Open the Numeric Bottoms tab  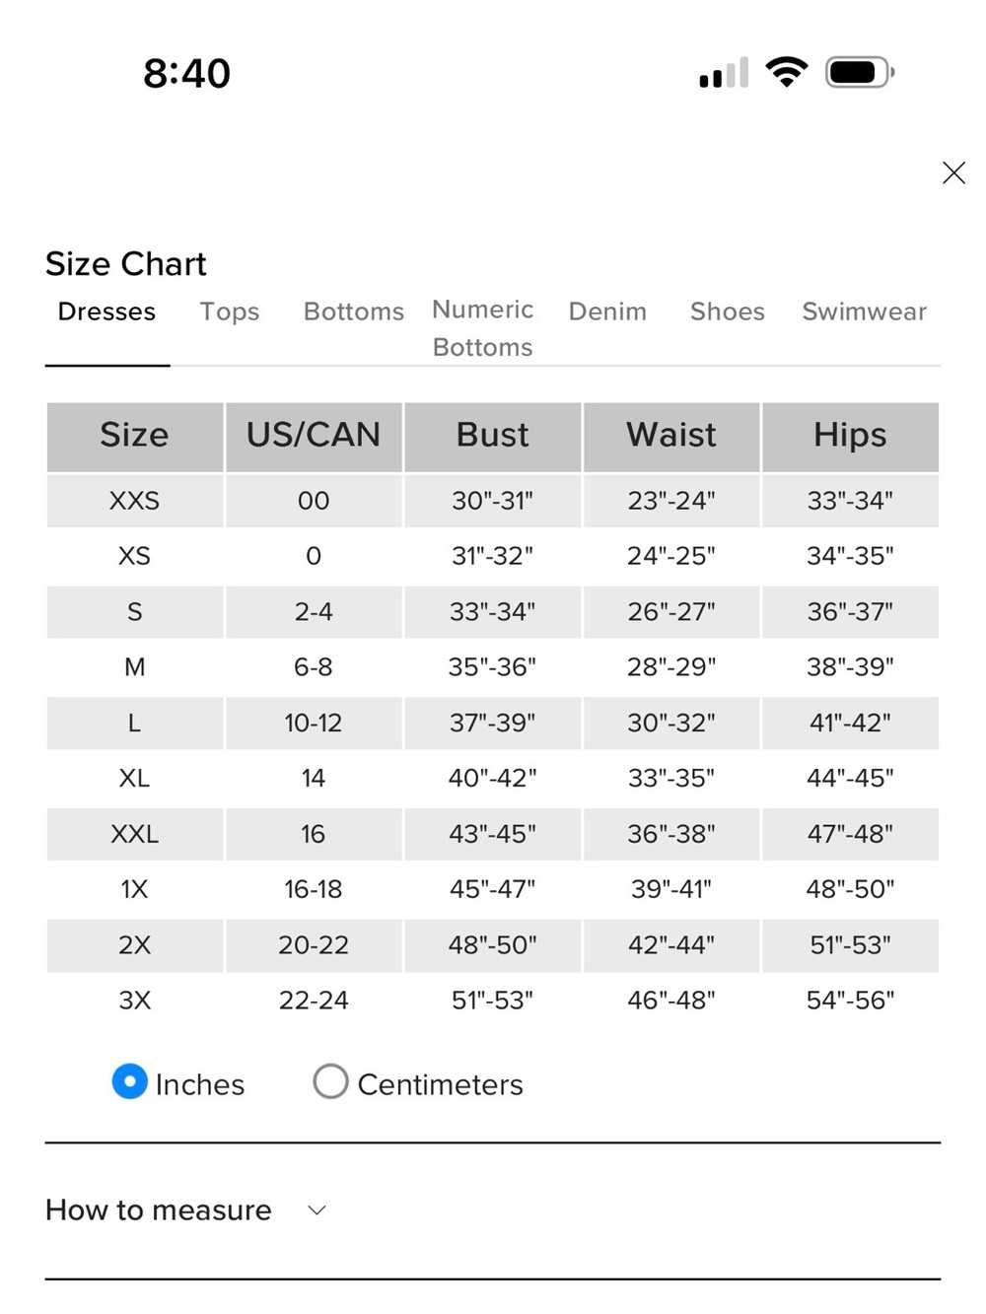coord(483,328)
